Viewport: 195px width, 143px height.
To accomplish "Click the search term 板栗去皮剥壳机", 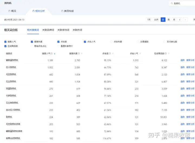I will 13,138.
